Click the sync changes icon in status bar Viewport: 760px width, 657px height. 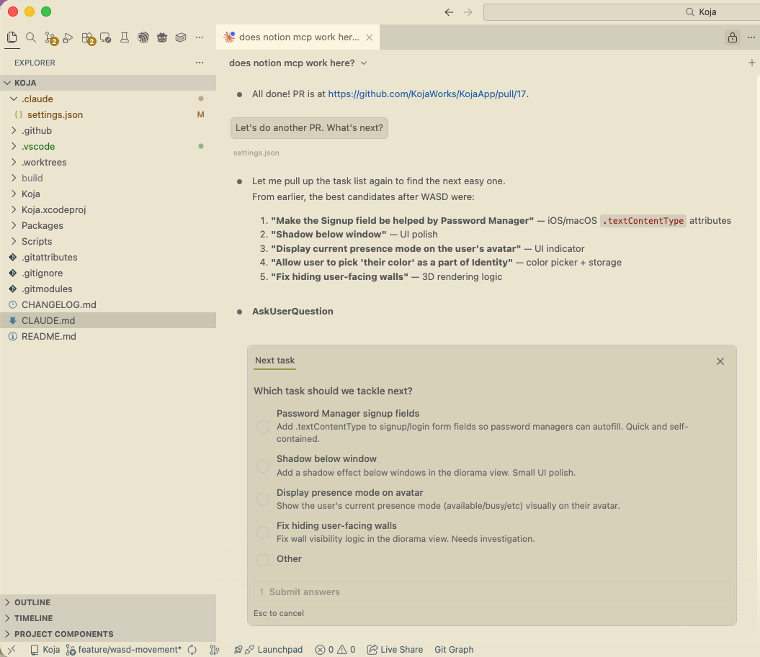(x=192, y=650)
